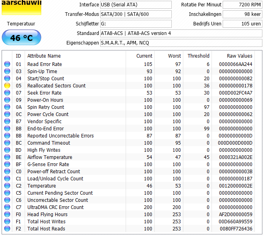The width and height of the screenshot is (264, 236).
Task: Select the Head Flying Hours attribute name
Action: coord(47,214)
